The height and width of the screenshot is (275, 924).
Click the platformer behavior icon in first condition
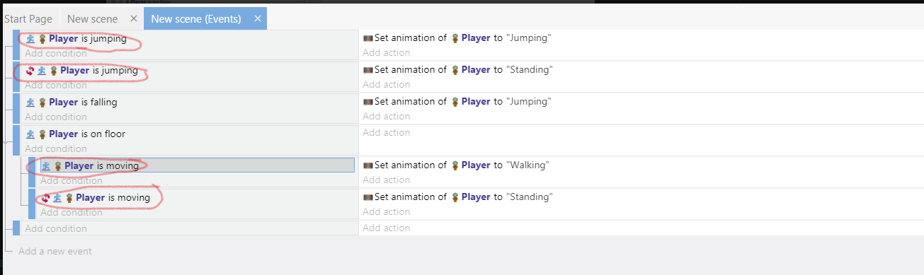point(30,39)
